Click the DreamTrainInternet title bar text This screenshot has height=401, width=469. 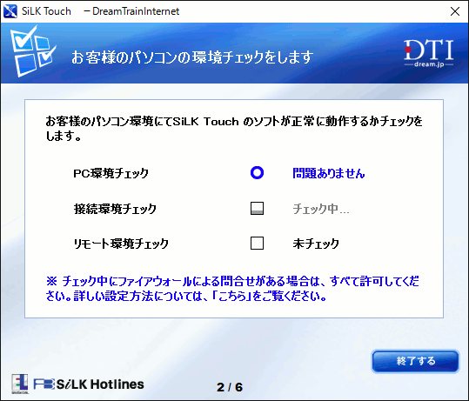click(136, 11)
